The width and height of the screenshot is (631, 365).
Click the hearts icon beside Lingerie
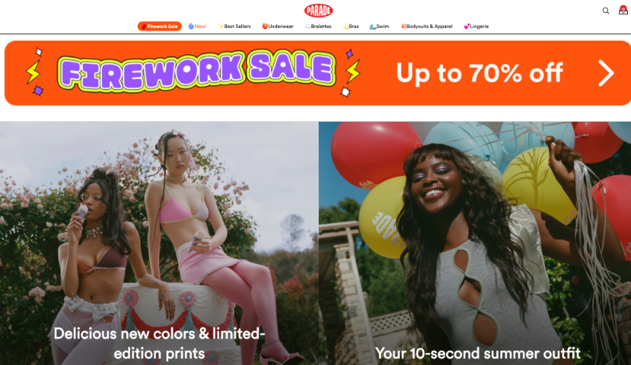(466, 26)
